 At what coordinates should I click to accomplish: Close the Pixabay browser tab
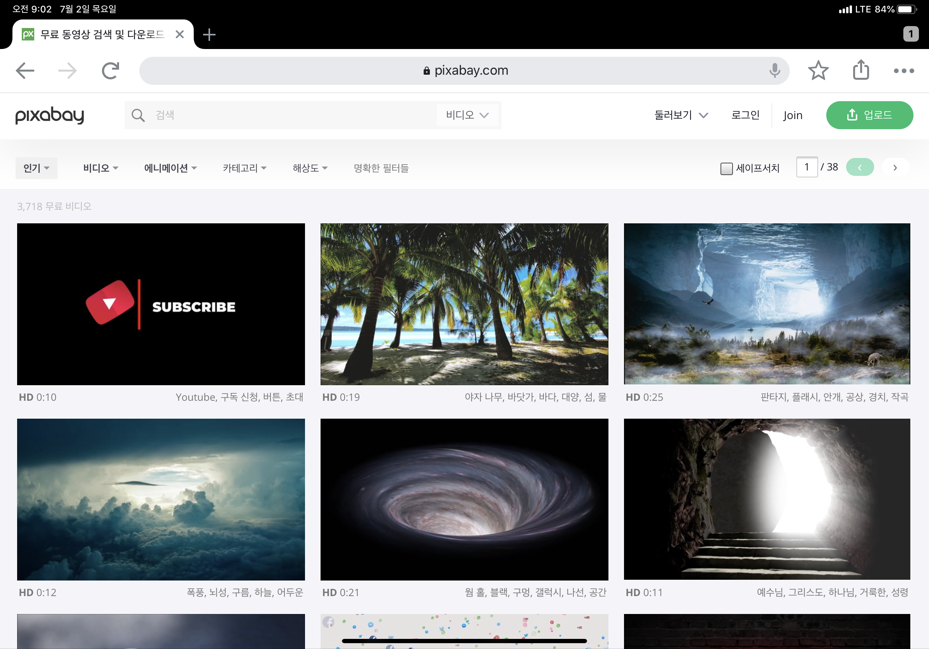180,35
